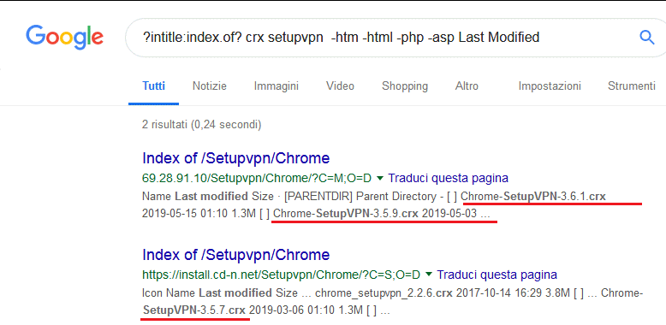The width and height of the screenshot is (666, 325).
Task: Open first Index of /Setupvpn/Chrome result
Action: click(235, 158)
